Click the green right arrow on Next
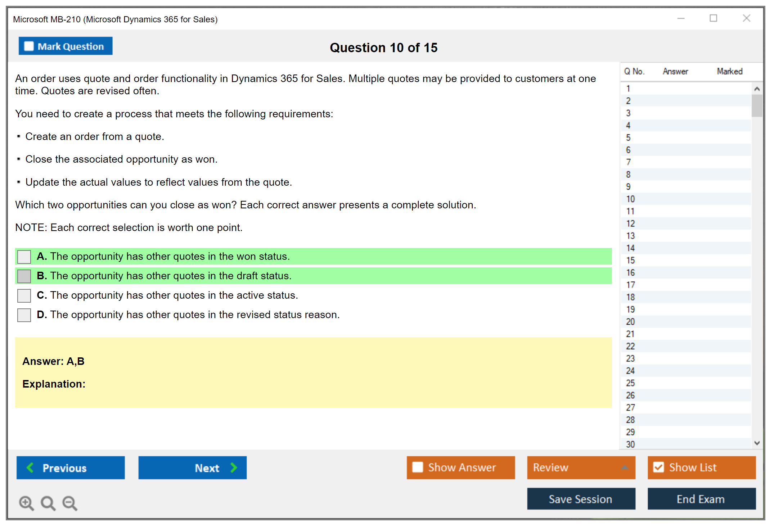 (234, 467)
